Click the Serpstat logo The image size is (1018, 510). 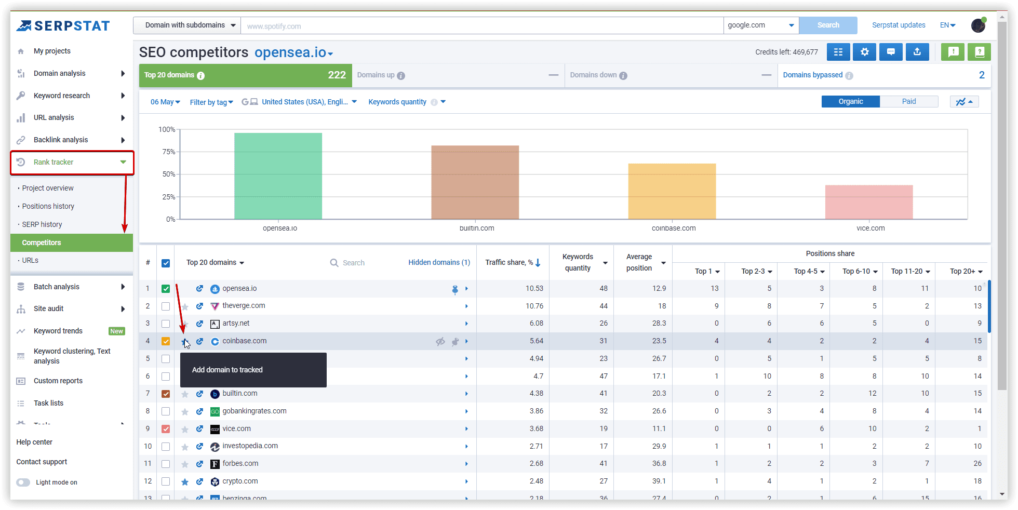pyautogui.click(x=63, y=25)
